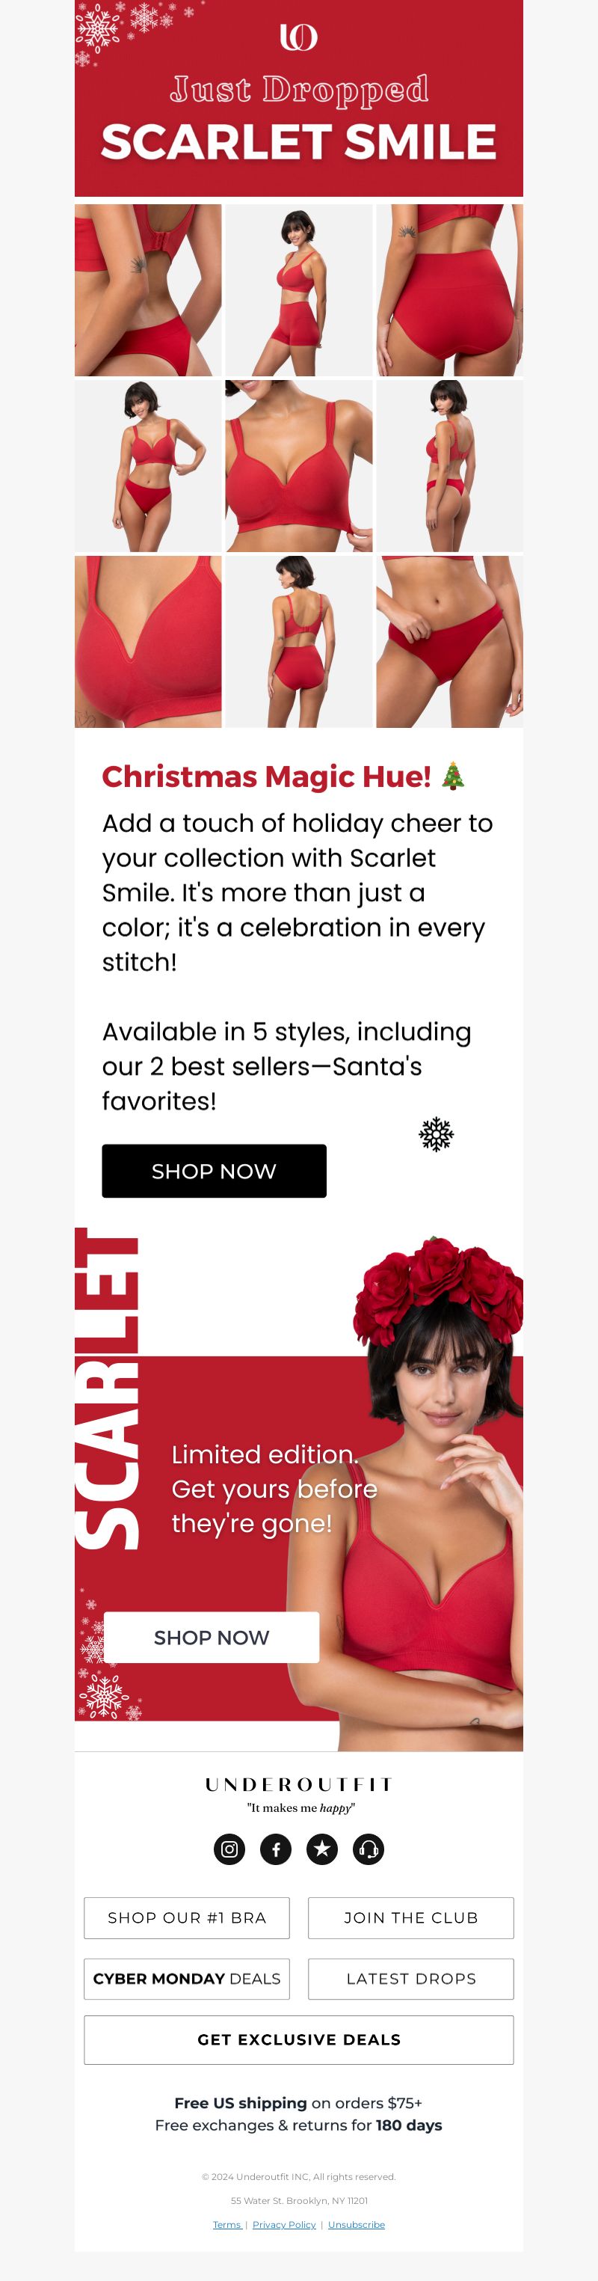Click the headset customer support icon
The image size is (598, 2281).
coord(369,1849)
